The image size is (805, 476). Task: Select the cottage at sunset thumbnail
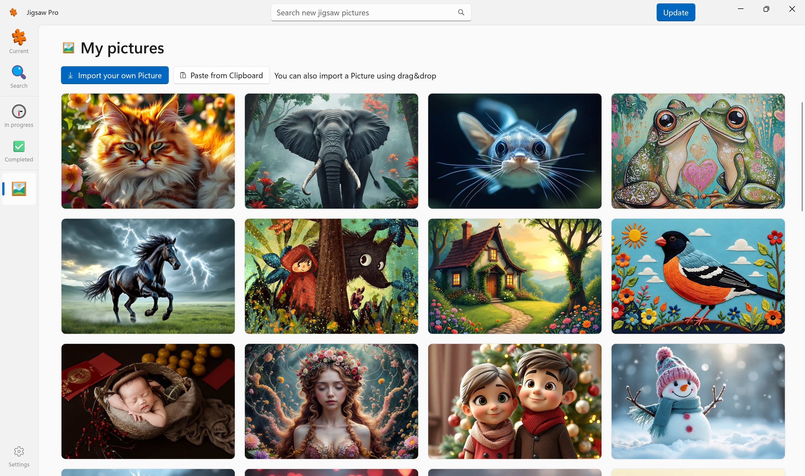tap(515, 276)
